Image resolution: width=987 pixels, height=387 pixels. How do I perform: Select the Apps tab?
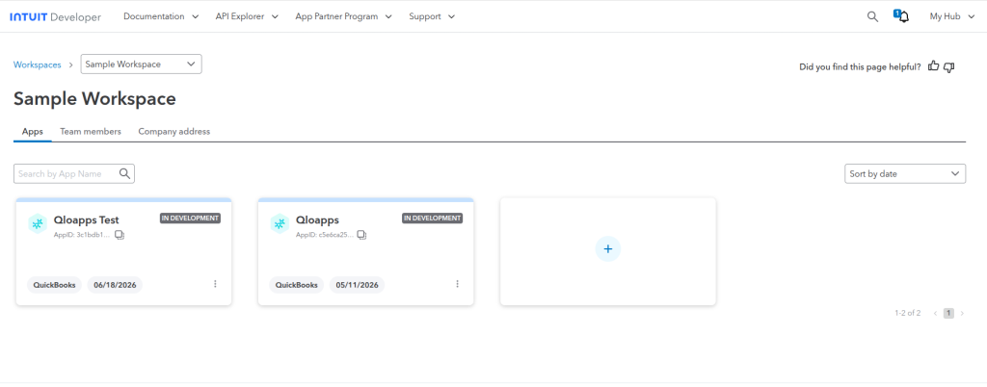[32, 131]
